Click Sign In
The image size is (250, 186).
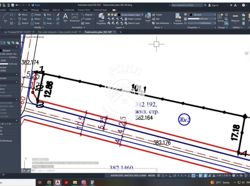tap(213, 5)
